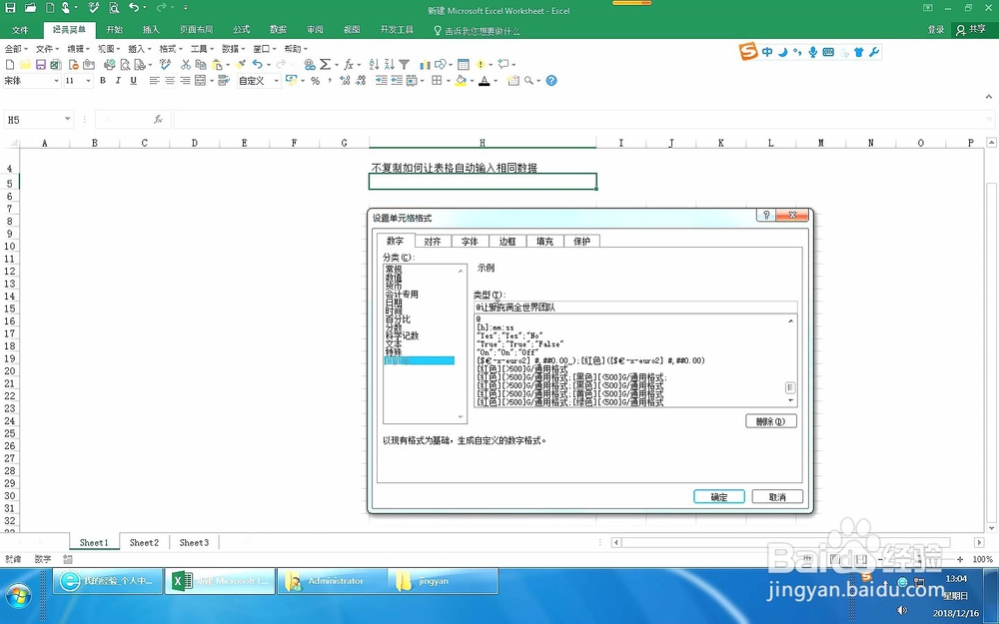
Task: Click the Print Preview icon
Action: pos(125,64)
